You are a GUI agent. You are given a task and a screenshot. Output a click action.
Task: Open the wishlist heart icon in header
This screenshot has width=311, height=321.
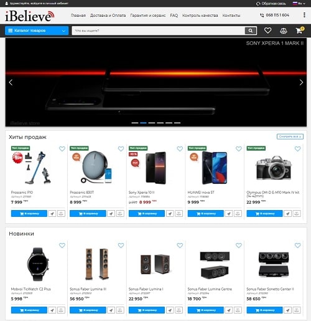tap(267, 31)
